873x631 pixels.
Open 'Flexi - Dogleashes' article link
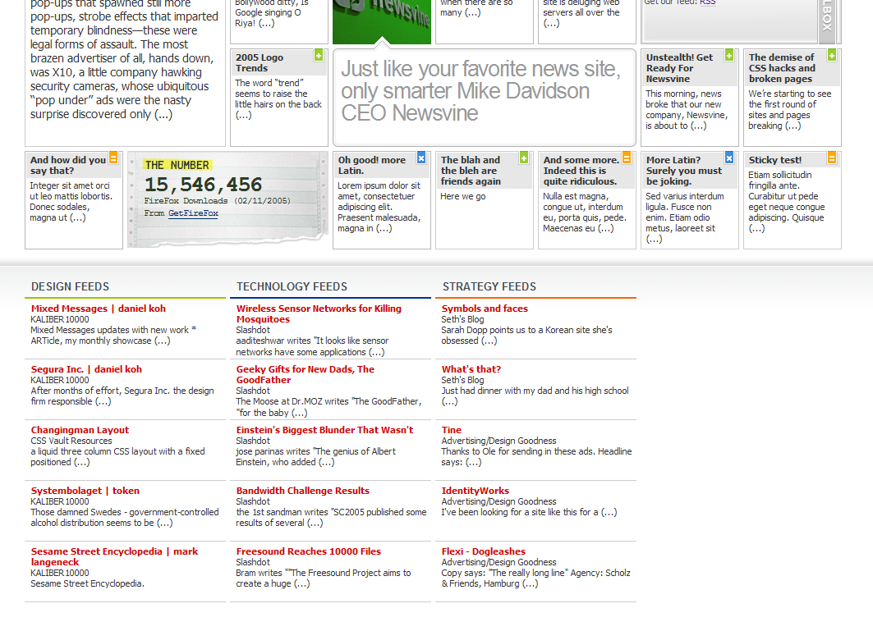tap(483, 551)
